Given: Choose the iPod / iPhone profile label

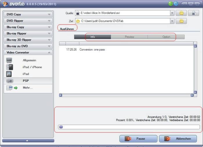Looking at the screenshot, I should (x=32, y=67).
